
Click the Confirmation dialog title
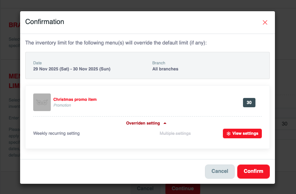(x=45, y=22)
